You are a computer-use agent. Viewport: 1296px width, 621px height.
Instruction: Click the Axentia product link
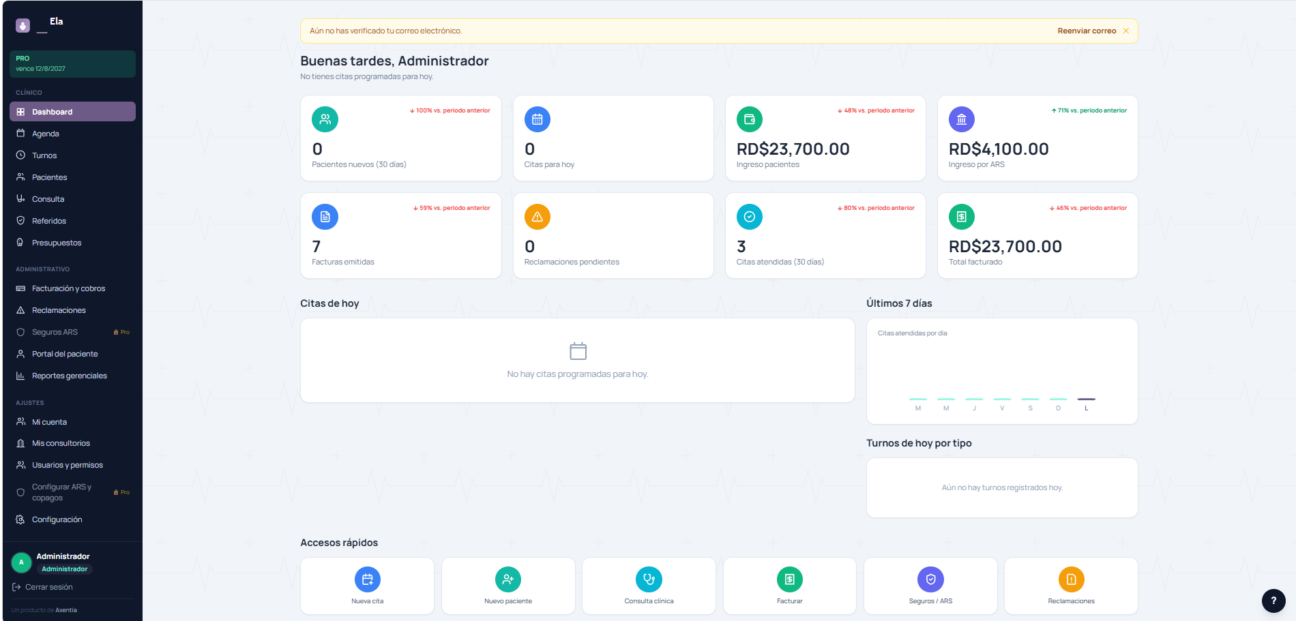[66, 610]
